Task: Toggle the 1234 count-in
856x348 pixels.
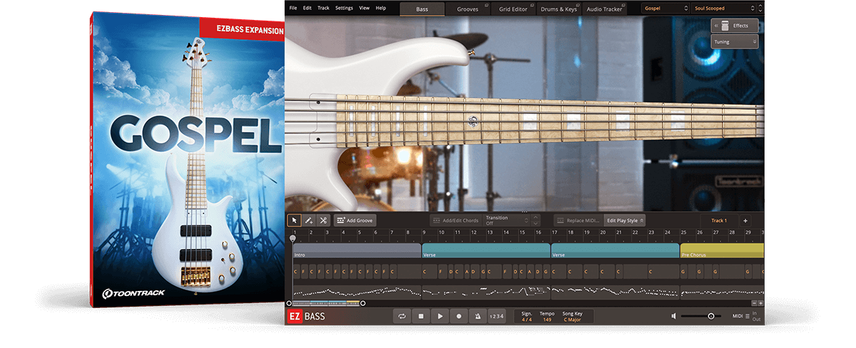Action: (x=497, y=316)
